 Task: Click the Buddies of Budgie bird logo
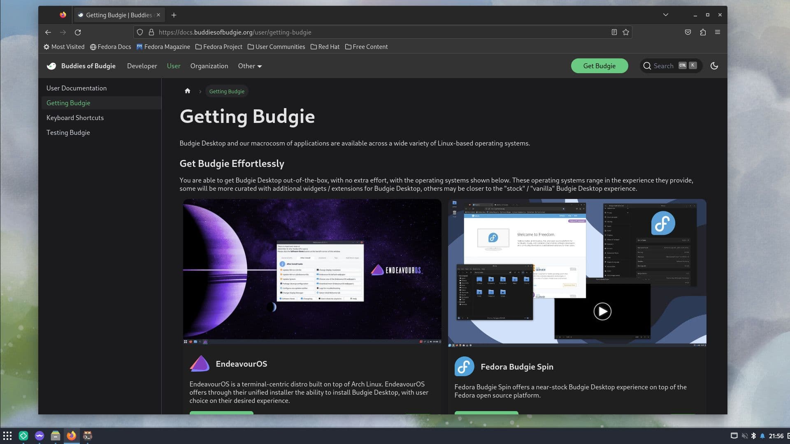point(51,66)
